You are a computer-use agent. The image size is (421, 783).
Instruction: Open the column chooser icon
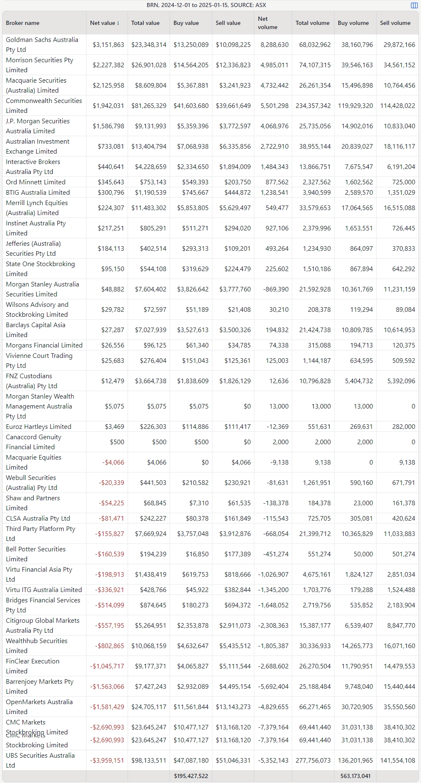tap(414, 5)
